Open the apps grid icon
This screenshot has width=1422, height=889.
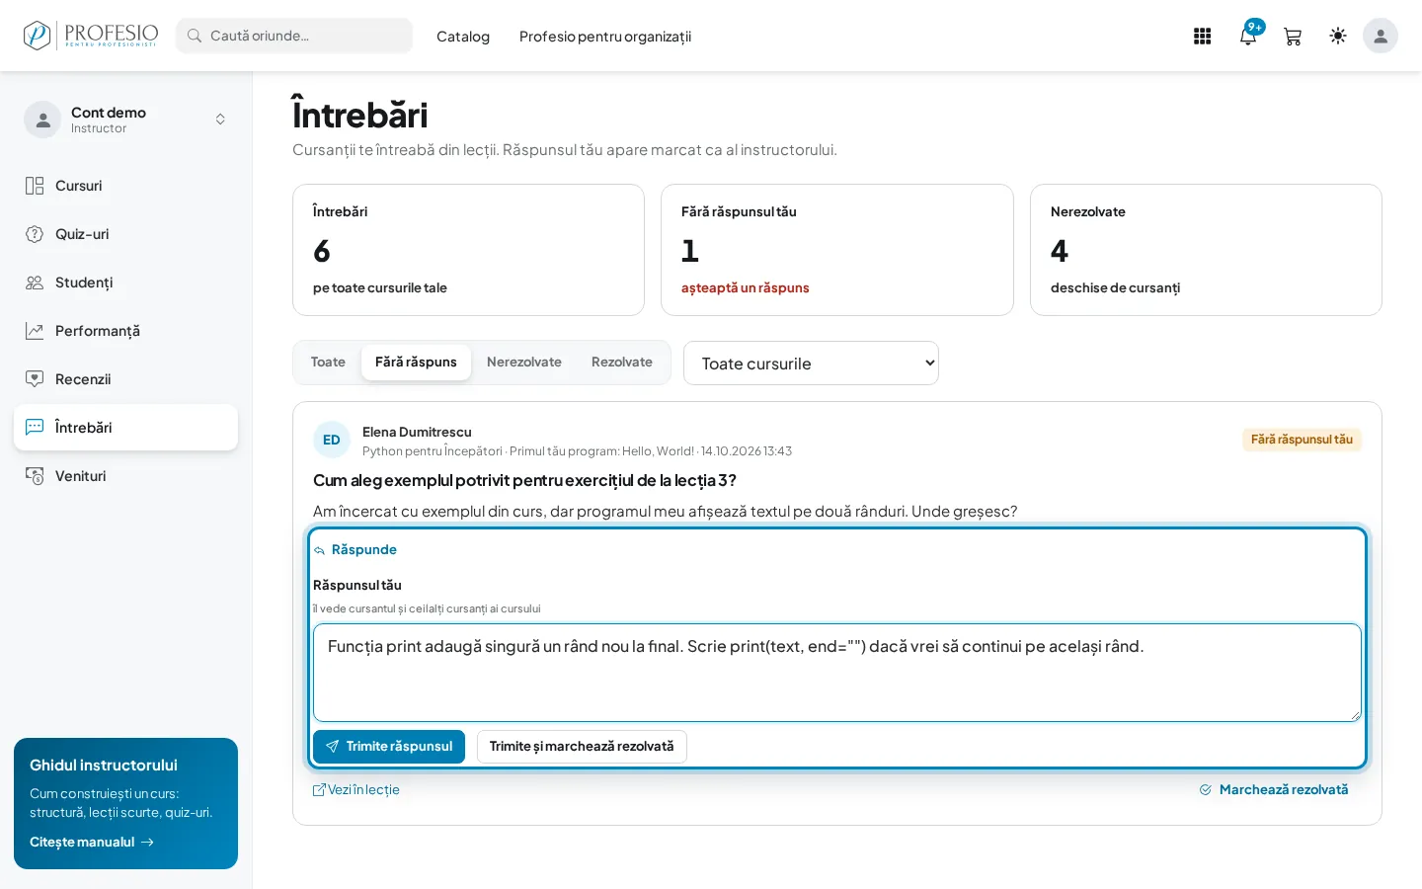pos(1202,36)
